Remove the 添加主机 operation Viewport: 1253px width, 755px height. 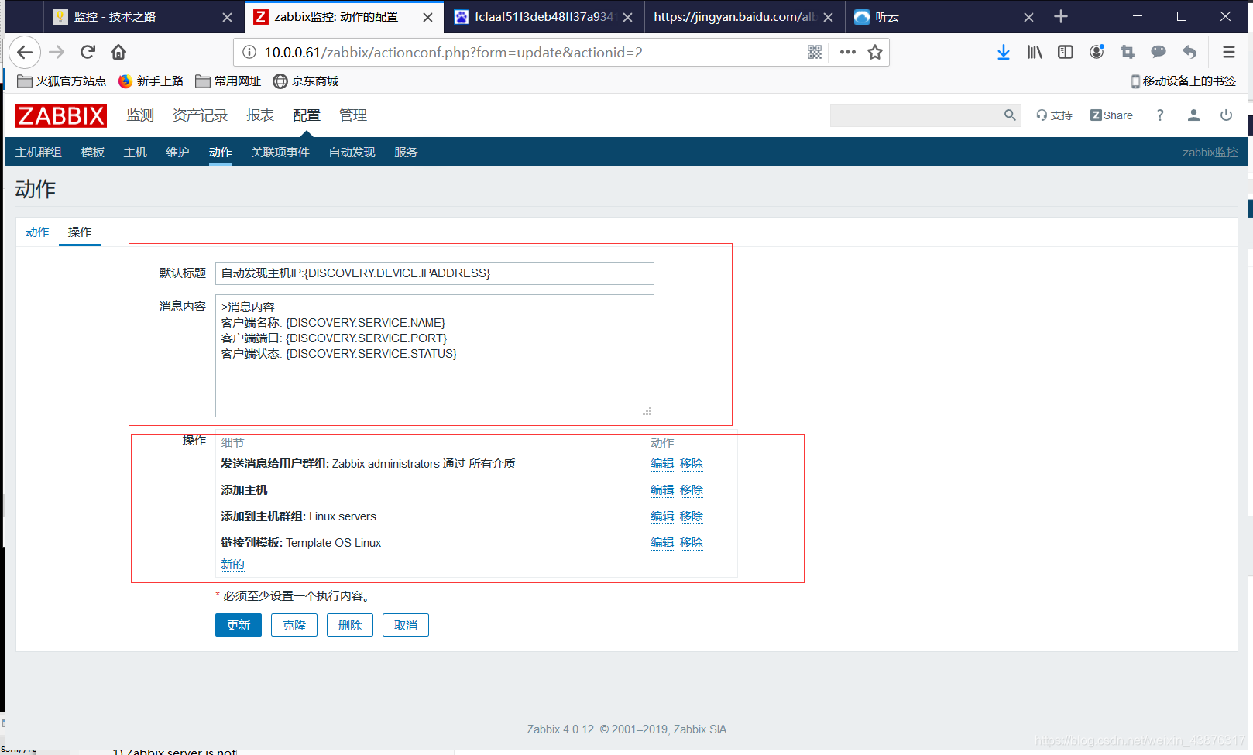coord(692,489)
